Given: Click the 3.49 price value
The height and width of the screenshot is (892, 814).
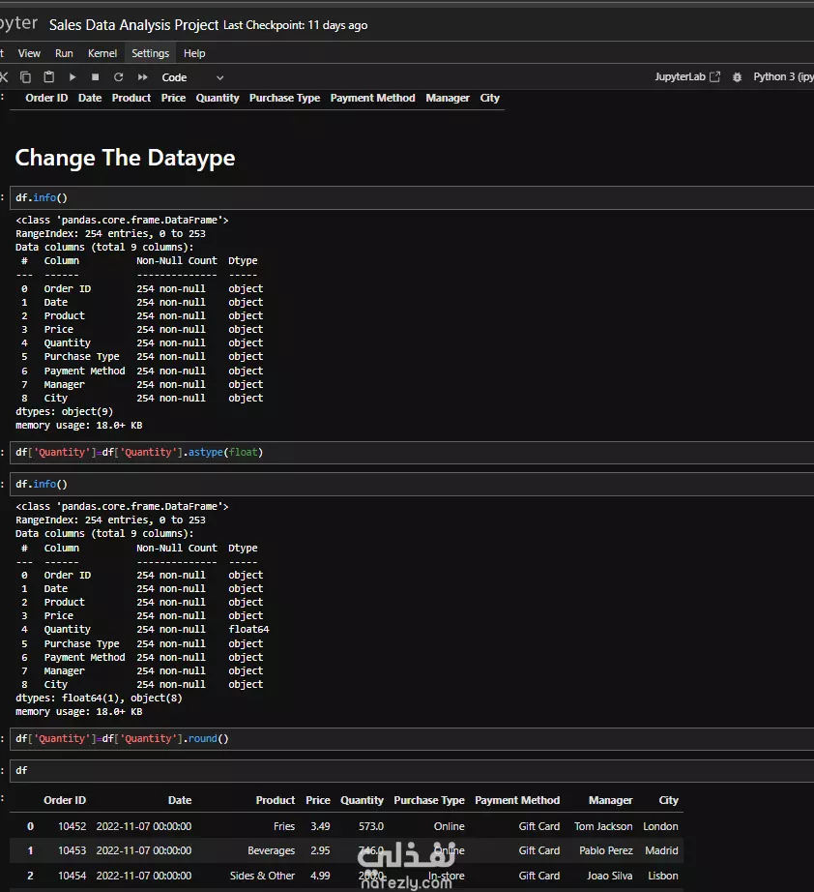Looking at the screenshot, I should click(x=320, y=826).
